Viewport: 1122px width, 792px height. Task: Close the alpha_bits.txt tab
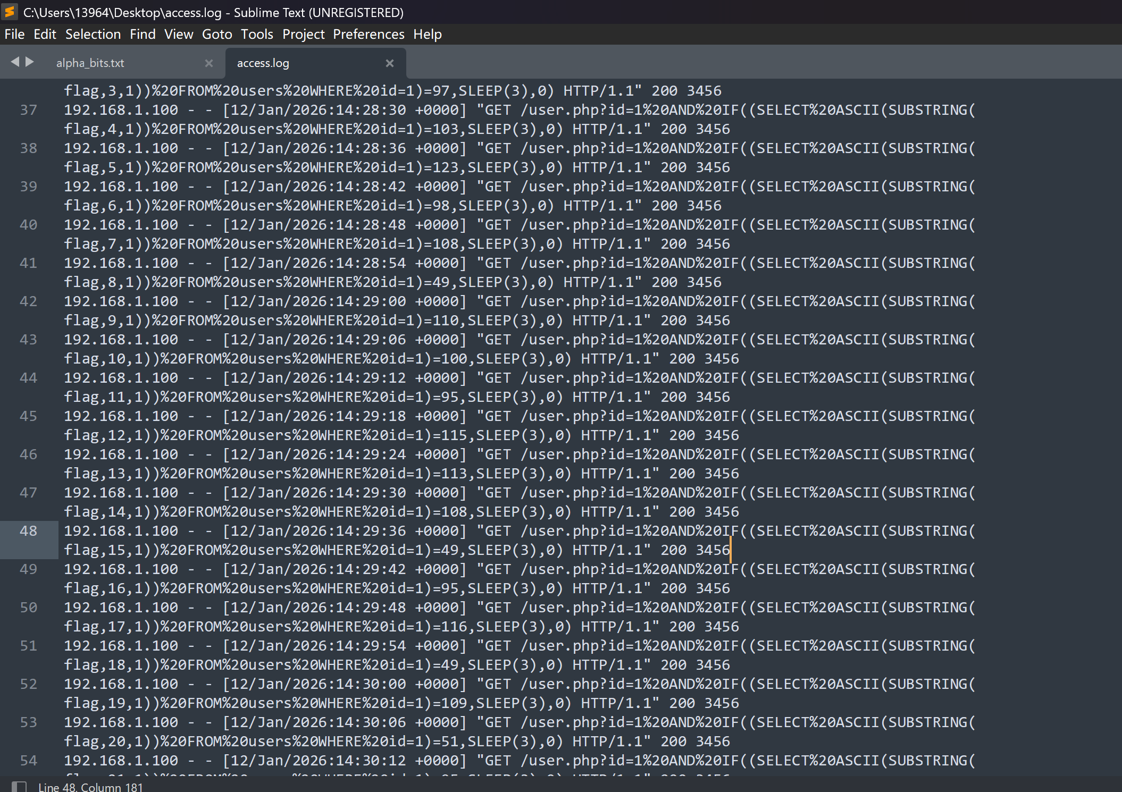[x=208, y=63]
